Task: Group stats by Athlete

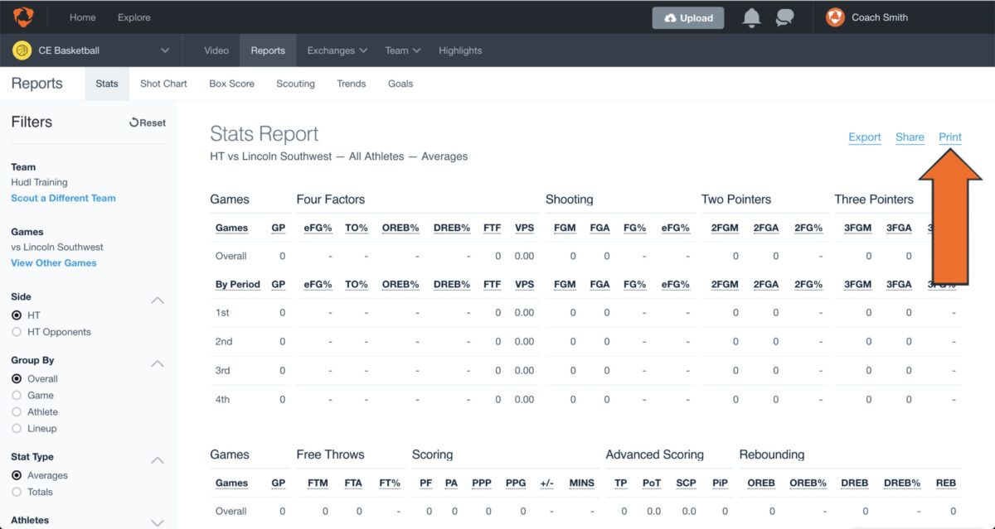Action: coord(17,411)
